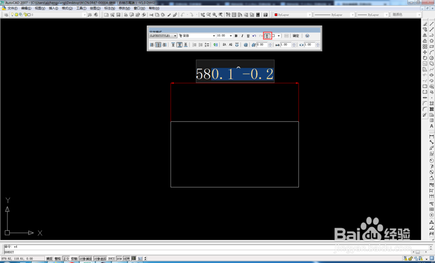Open the 编辑(E) menu

pos(26,8)
